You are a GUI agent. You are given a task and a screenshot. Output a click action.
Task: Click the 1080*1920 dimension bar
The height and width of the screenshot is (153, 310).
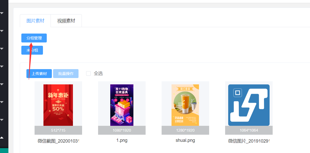122,130
